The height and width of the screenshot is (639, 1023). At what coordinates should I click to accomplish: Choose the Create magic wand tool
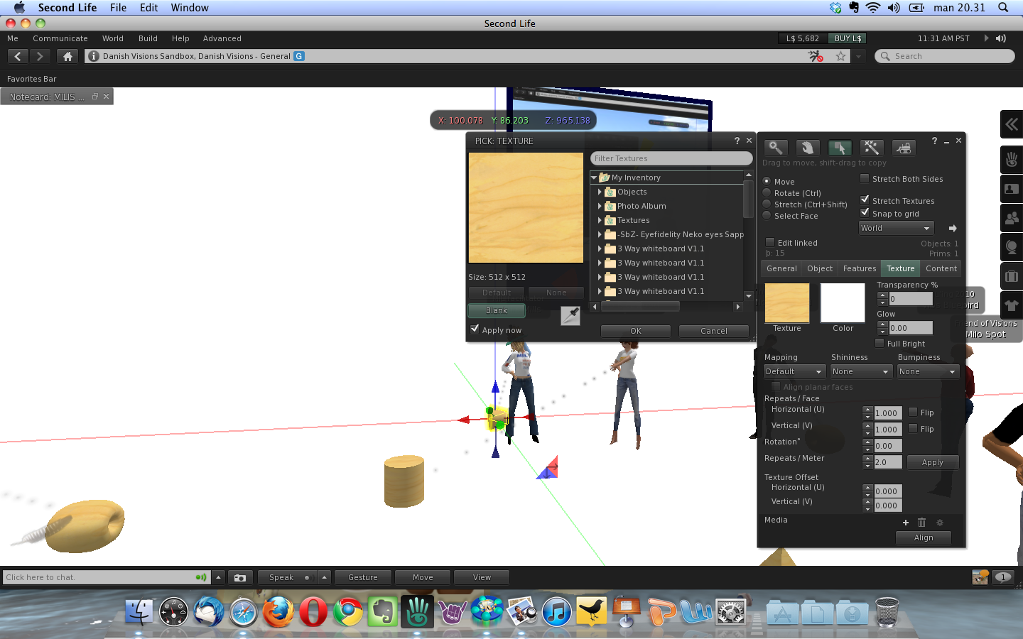click(x=871, y=148)
